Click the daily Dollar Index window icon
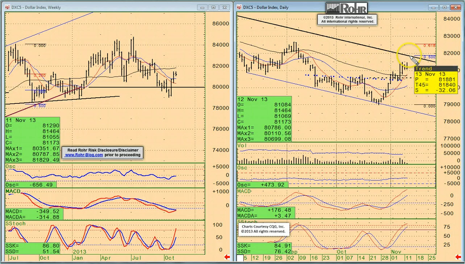This screenshot has height=264, width=465. click(x=239, y=7)
